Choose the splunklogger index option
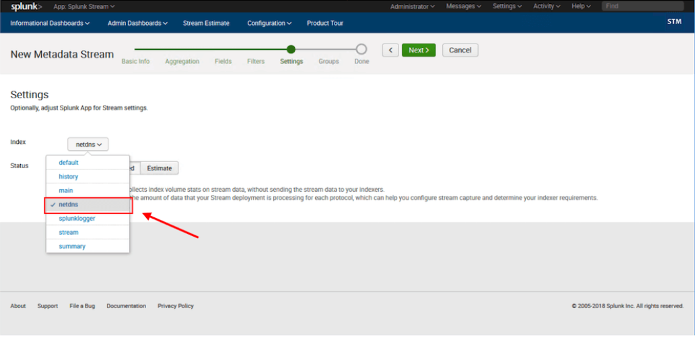 77,219
